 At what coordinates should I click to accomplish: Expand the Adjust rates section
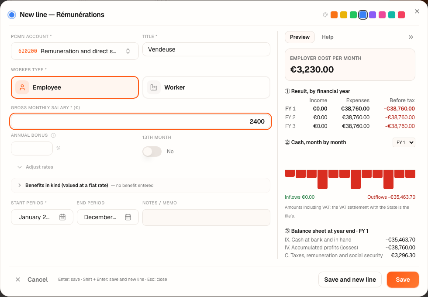pos(35,167)
